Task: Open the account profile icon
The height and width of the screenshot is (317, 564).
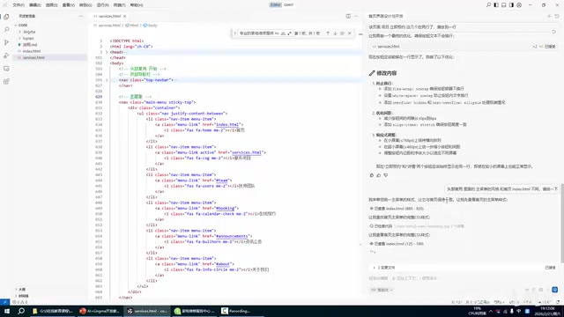Action: pos(519,5)
